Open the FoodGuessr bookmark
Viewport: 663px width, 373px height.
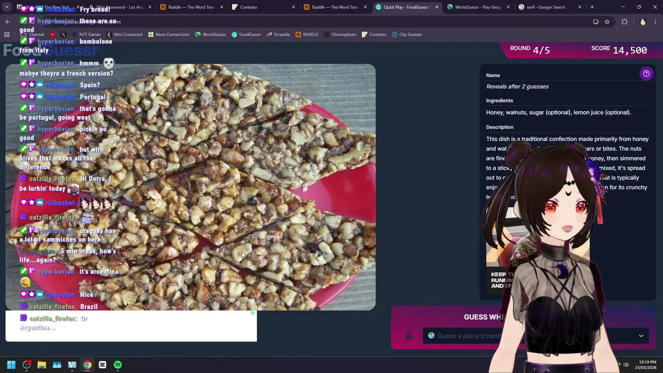point(246,34)
